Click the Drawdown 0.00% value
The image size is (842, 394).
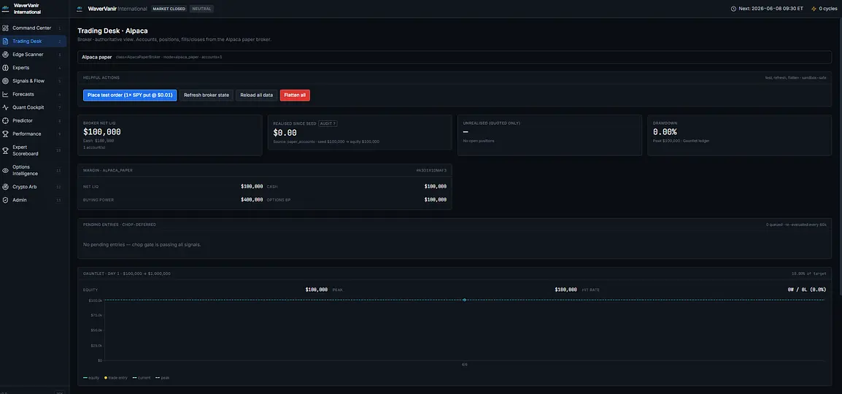[665, 132]
